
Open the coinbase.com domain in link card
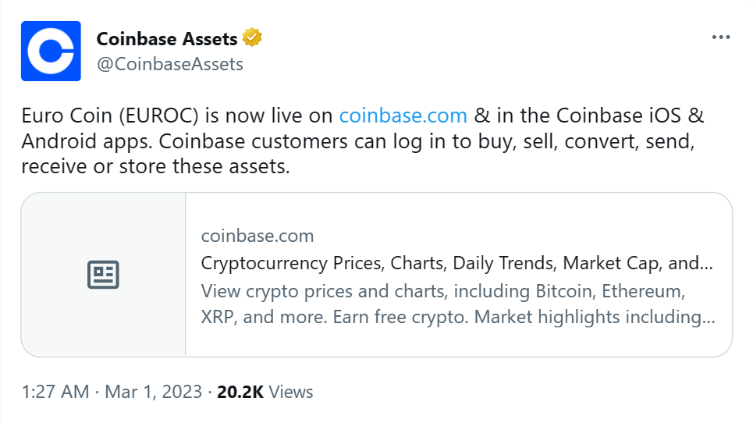coord(258,236)
